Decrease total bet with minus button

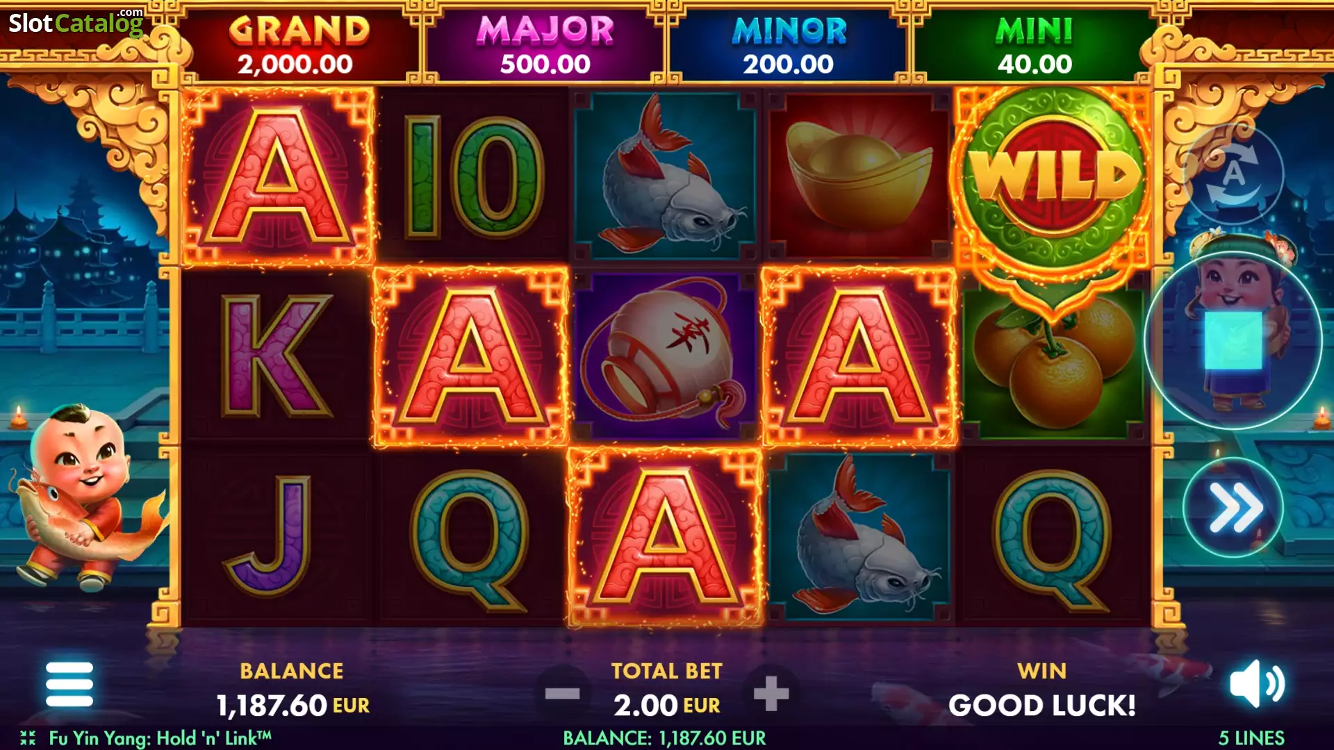pos(562,693)
